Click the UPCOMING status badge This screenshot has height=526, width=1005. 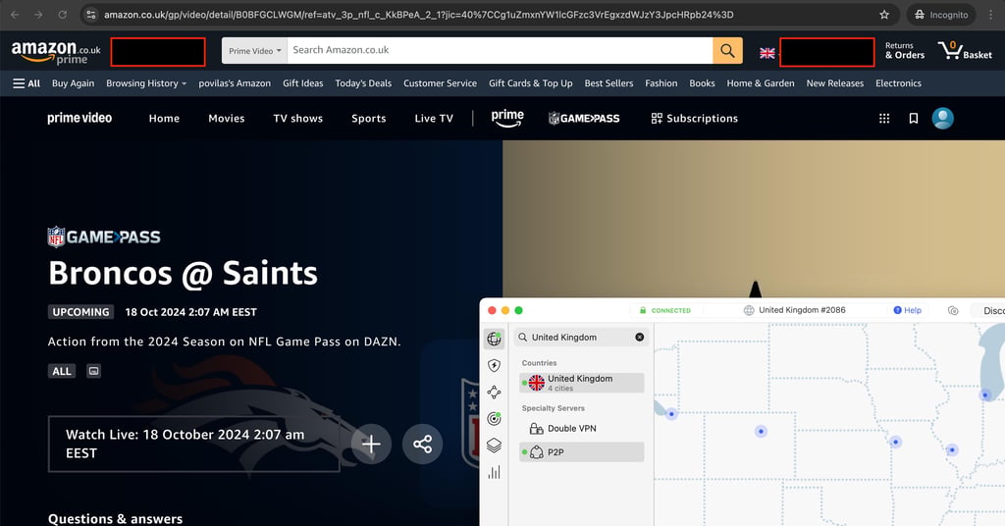tap(80, 312)
